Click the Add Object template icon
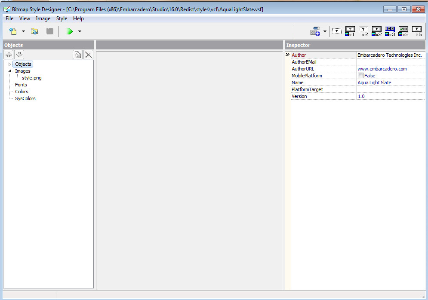 pos(315,31)
